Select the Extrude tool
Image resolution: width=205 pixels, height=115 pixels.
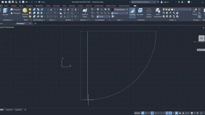coord(5,12)
